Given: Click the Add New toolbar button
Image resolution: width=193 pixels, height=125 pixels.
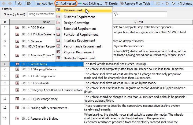Looking at the screenshot, I should tap(44, 3).
